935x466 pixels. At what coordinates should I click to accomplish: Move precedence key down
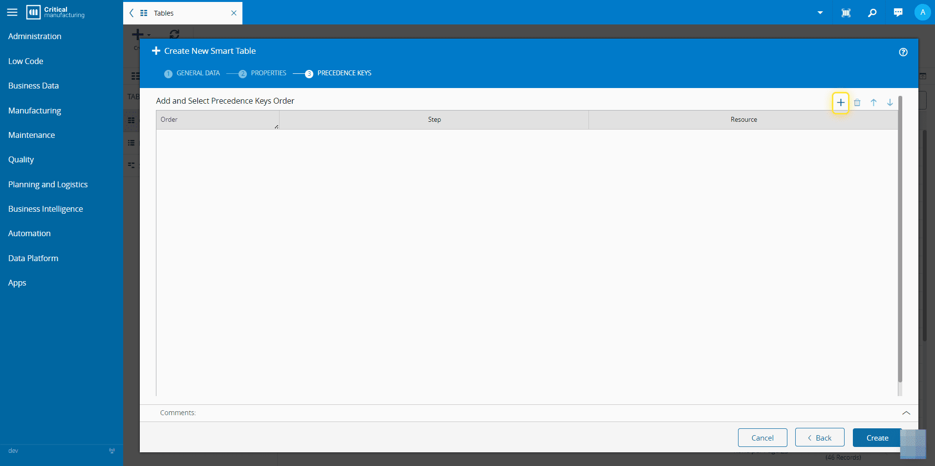[890, 103]
